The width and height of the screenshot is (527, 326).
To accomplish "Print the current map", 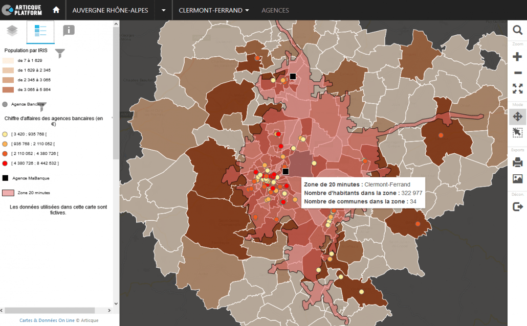I will 517,163.
